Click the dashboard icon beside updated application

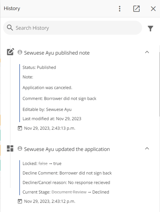[10, 148]
